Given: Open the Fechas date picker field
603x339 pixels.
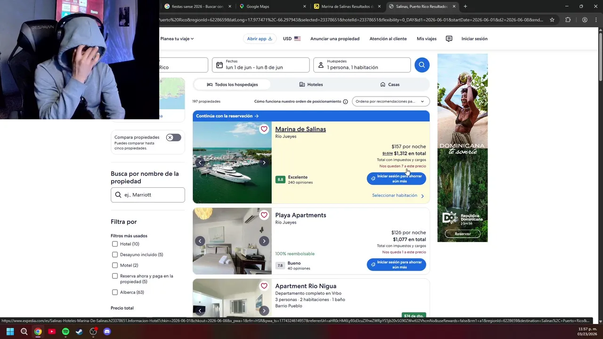Looking at the screenshot, I should [x=261, y=65].
